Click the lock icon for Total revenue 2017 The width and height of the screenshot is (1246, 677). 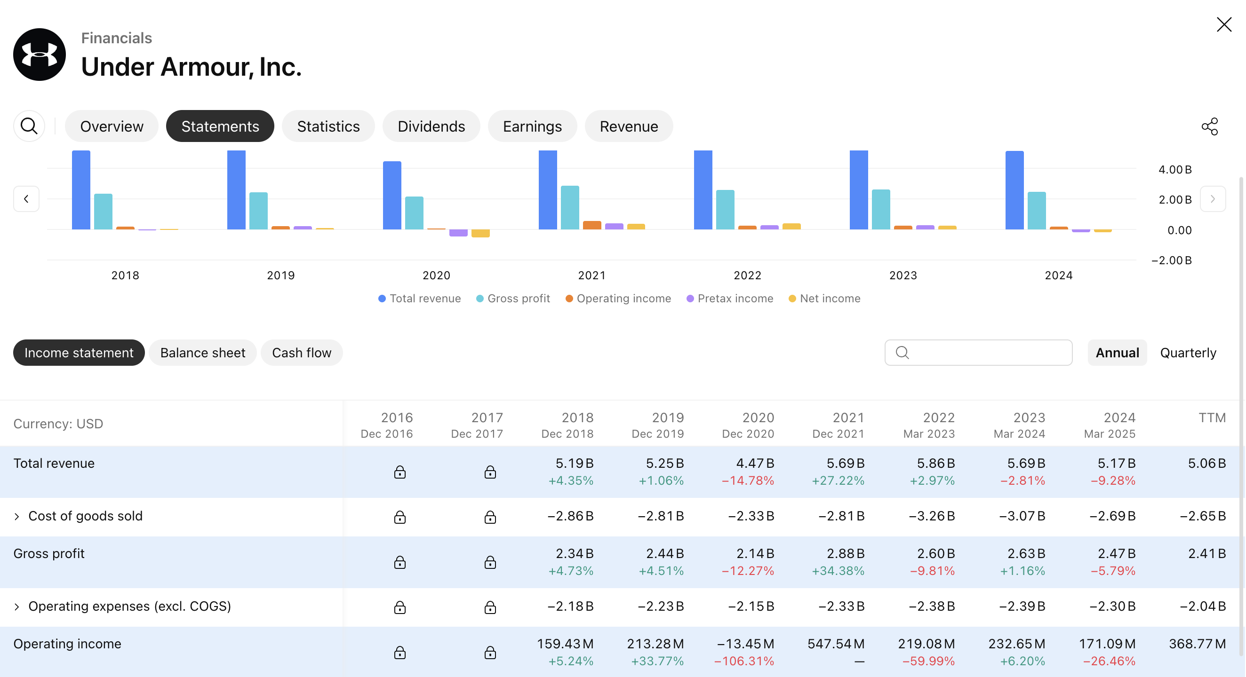490,472
